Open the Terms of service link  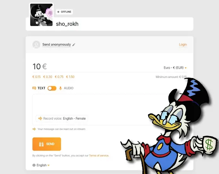(x=99, y=156)
